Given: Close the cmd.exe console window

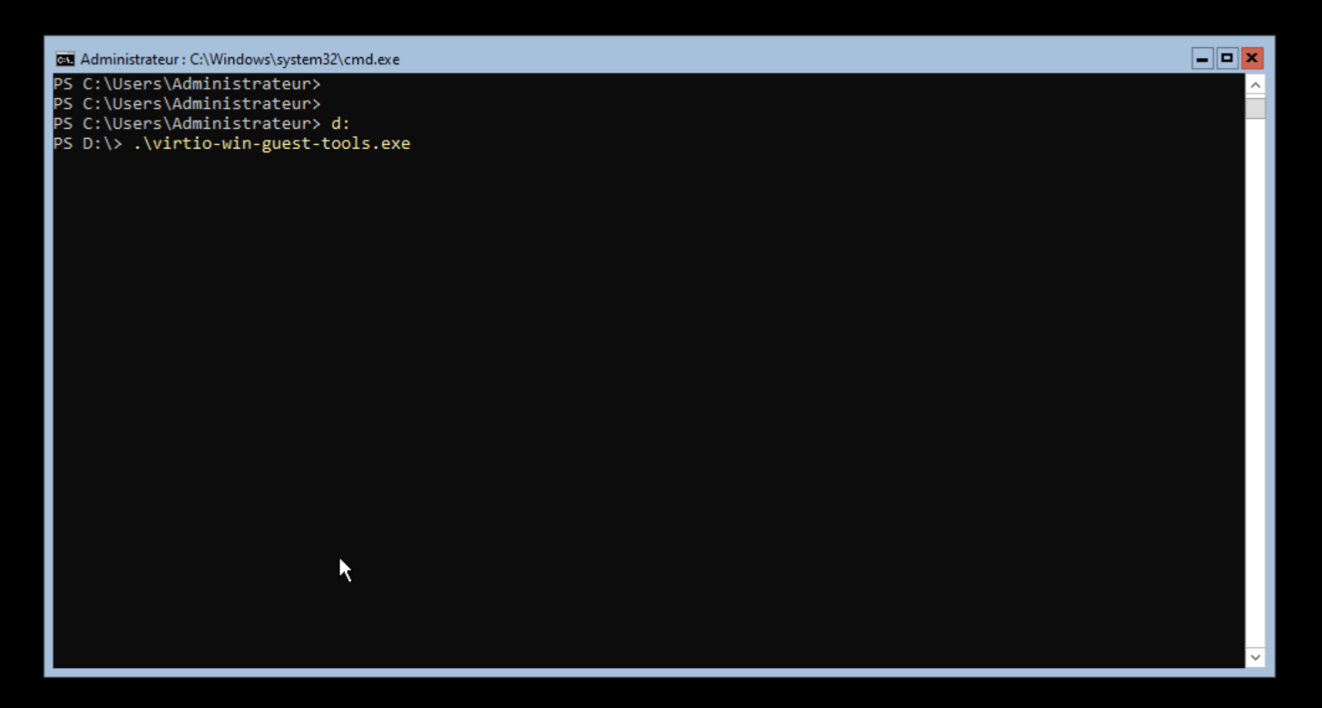Looking at the screenshot, I should [x=1252, y=58].
